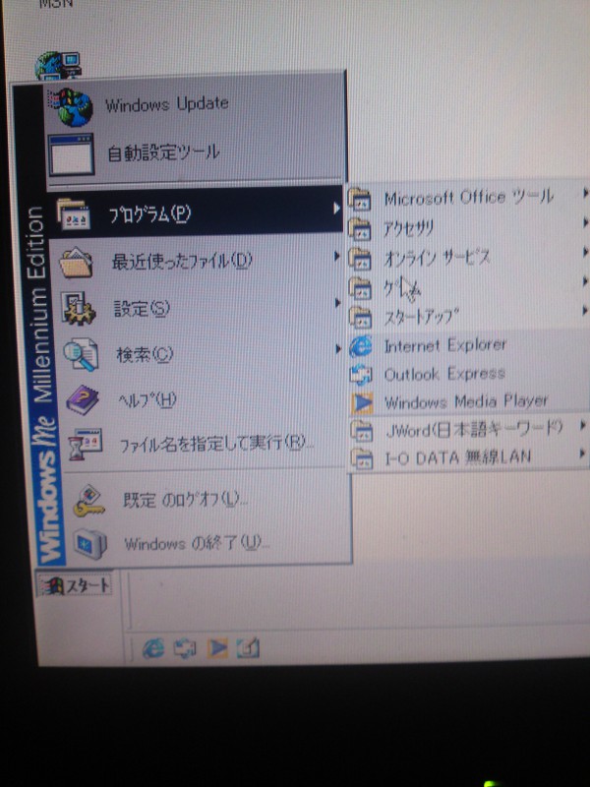Click the プログラム folder icon
Screen dimensions: 590x787
[x=74, y=213]
